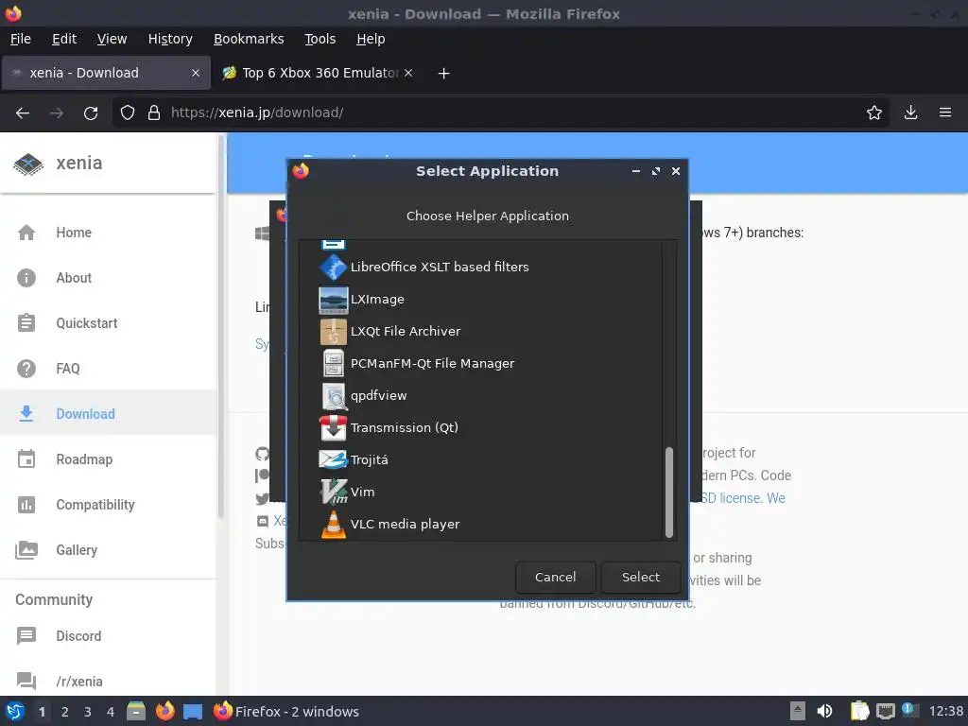Open the Edit menu
The width and height of the screenshot is (968, 726).
pyautogui.click(x=64, y=39)
